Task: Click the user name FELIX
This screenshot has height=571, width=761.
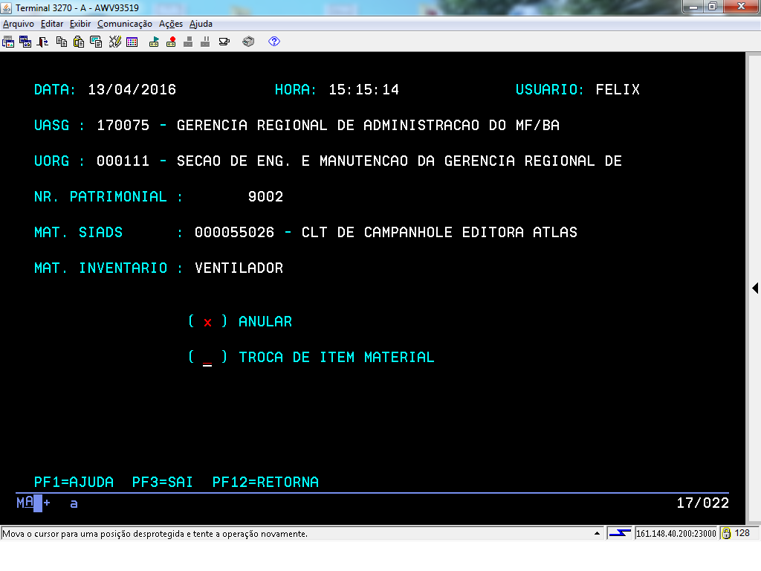Action: 618,90
